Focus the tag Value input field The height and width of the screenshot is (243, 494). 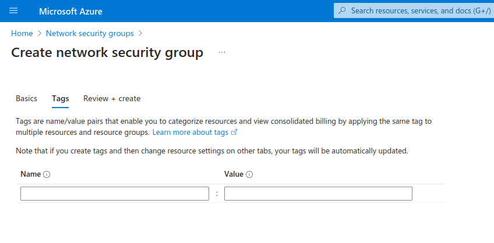(x=318, y=194)
